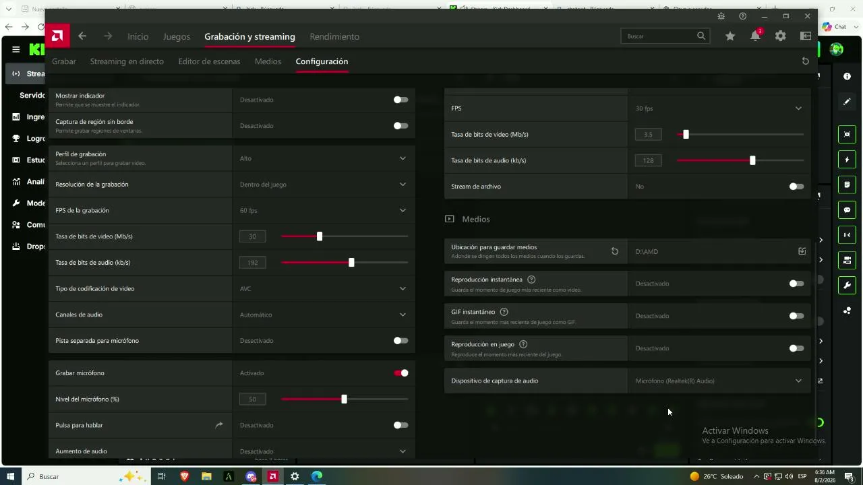Screen dimensions: 863x485
Task: Click the Kick lightning bolt icon
Action: [x=847, y=160]
